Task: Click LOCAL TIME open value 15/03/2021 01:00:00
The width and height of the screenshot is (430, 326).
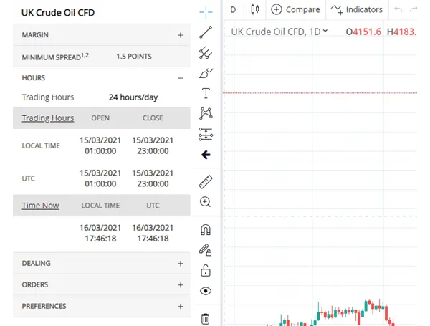Action: [x=100, y=145]
